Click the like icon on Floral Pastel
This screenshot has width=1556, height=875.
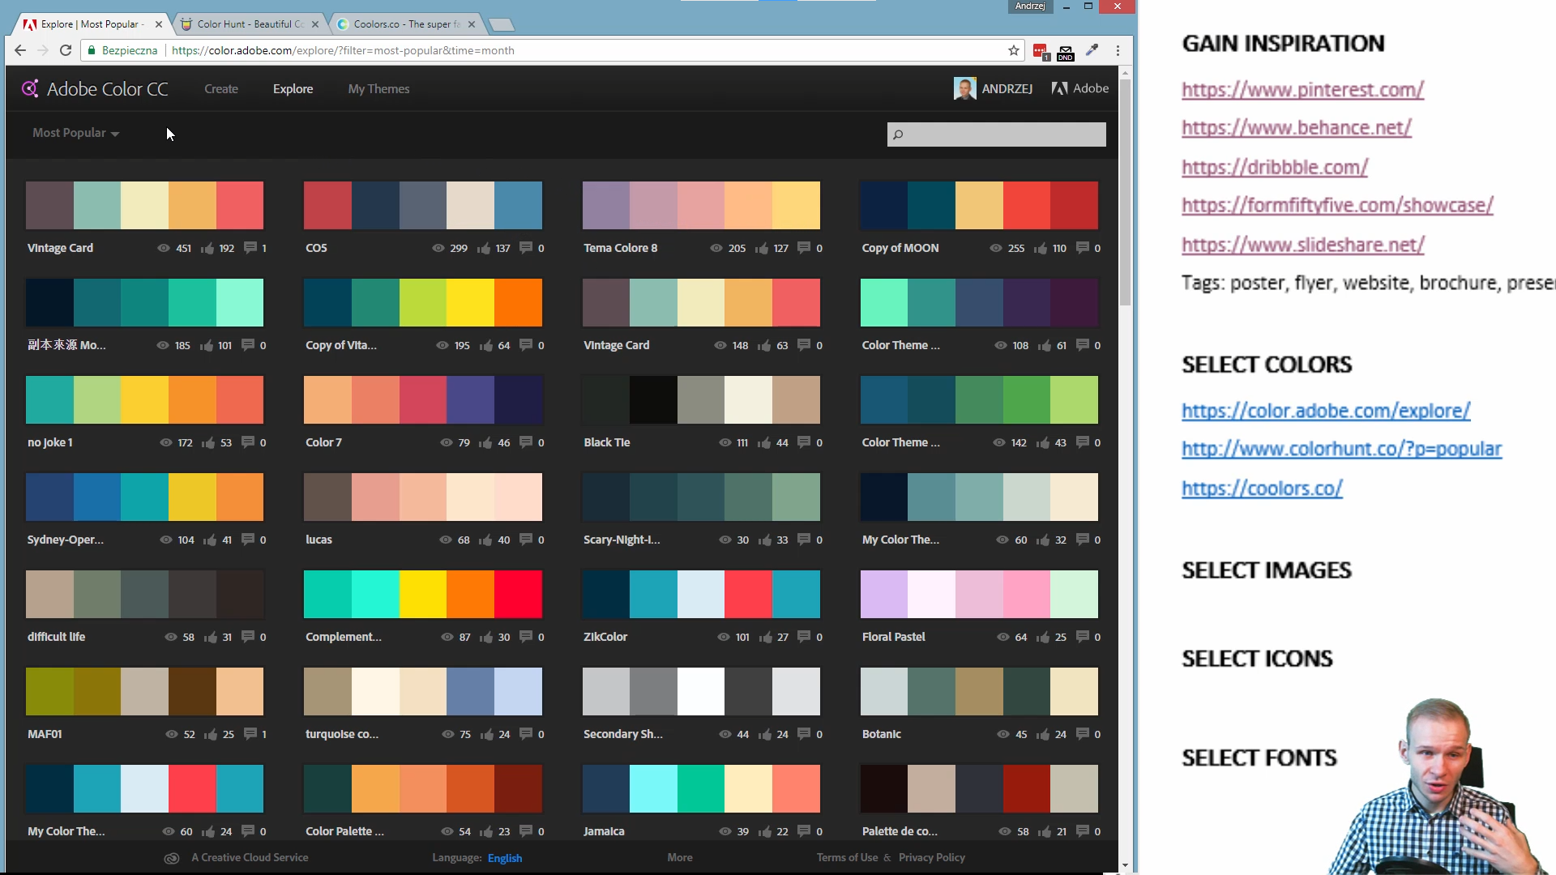pyautogui.click(x=1043, y=637)
